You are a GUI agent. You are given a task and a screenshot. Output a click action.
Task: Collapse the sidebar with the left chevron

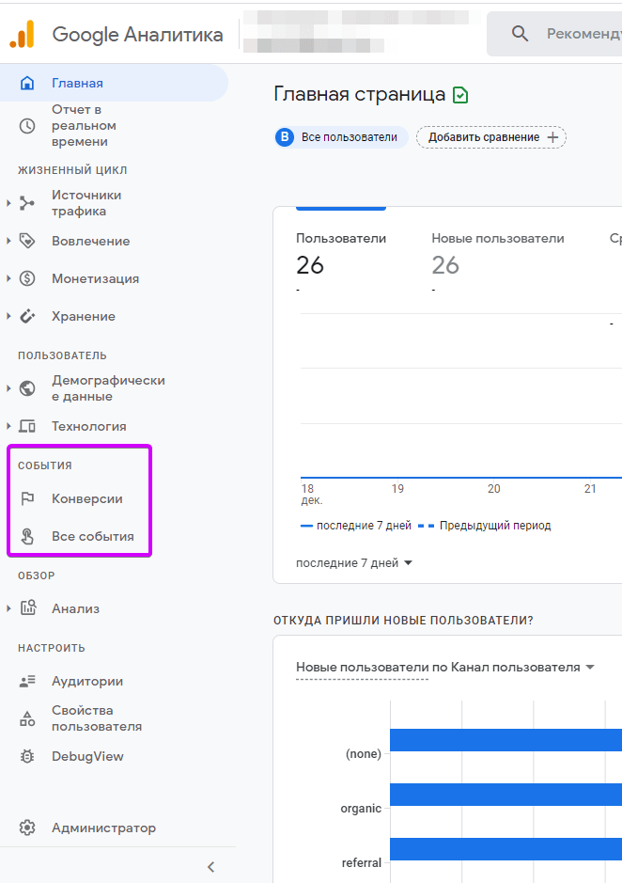coord(210,866)
